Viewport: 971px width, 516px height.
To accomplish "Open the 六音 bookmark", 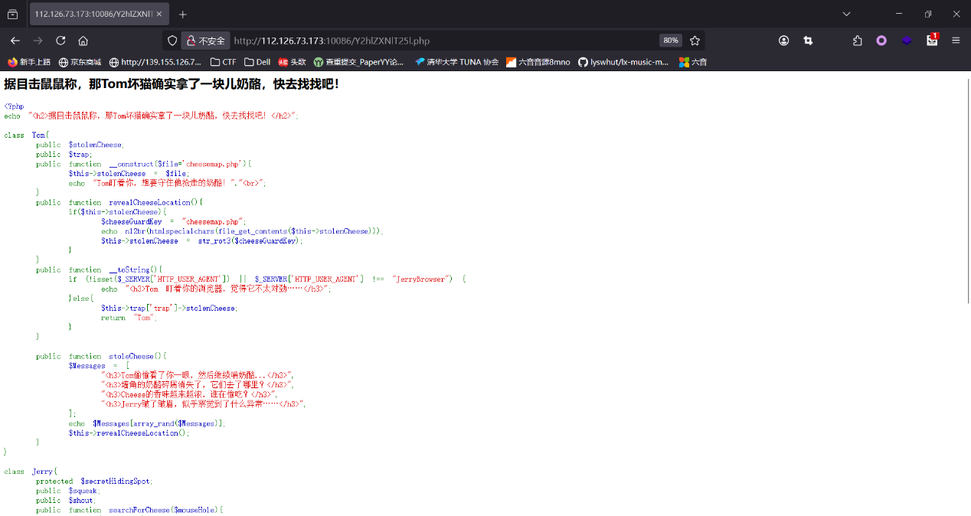I will pos(693,62).
